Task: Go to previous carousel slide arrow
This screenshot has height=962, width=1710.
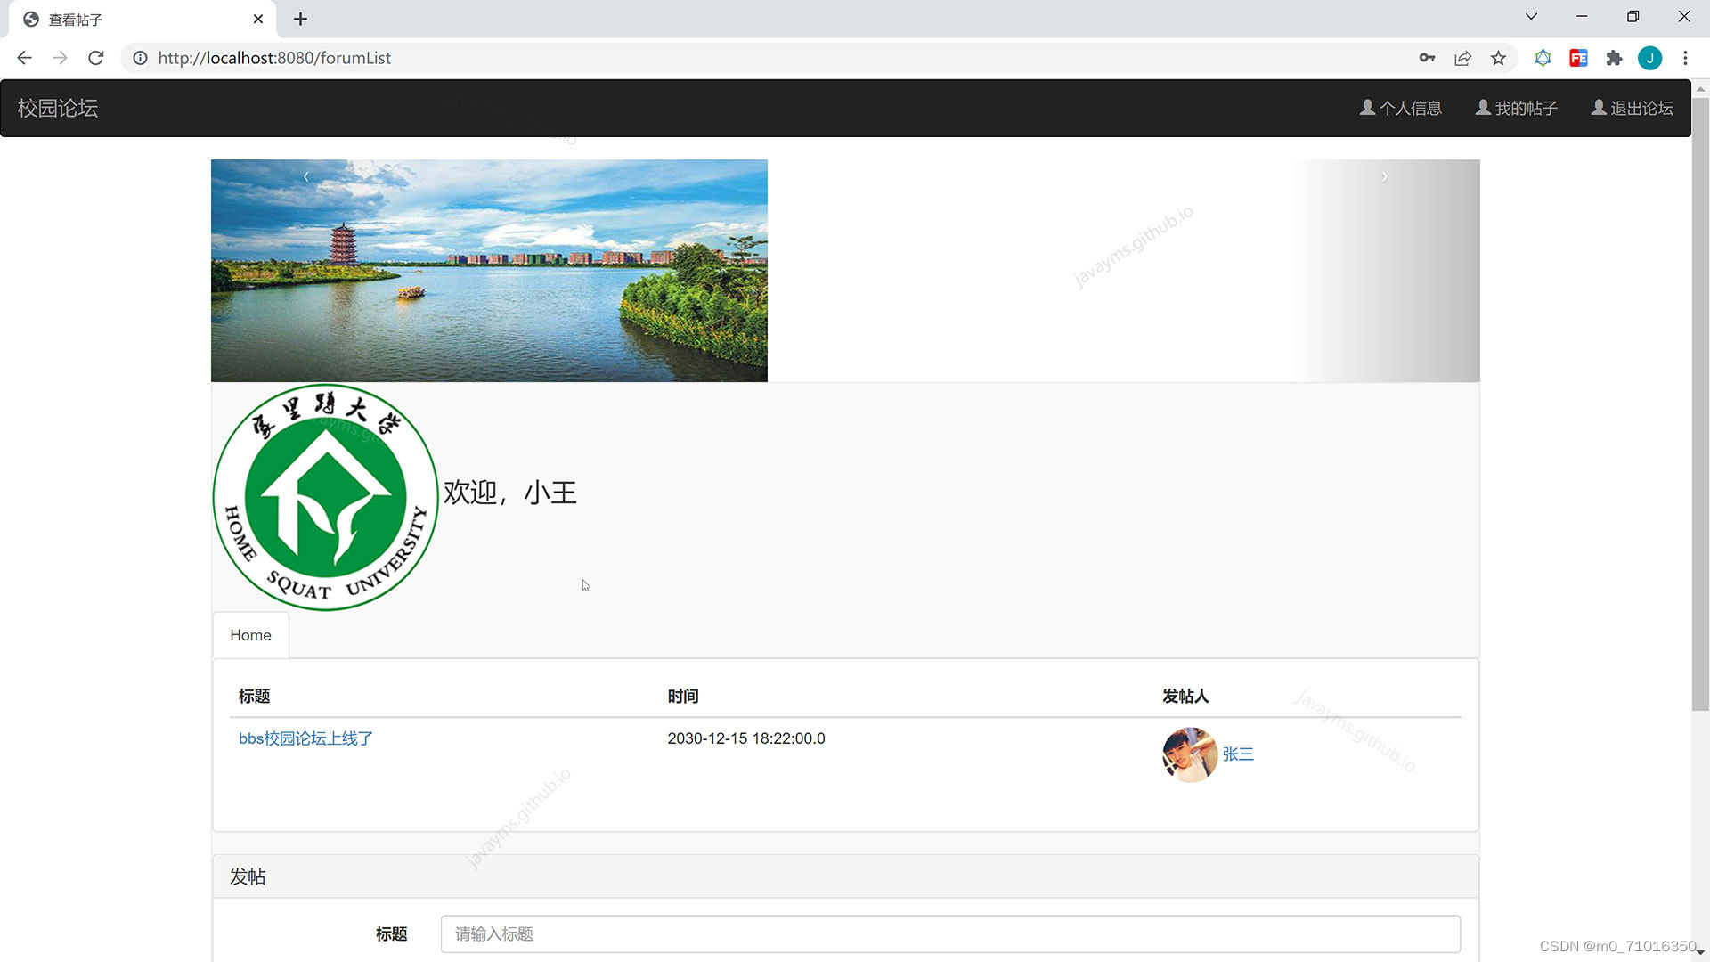Action: [306, 177]
